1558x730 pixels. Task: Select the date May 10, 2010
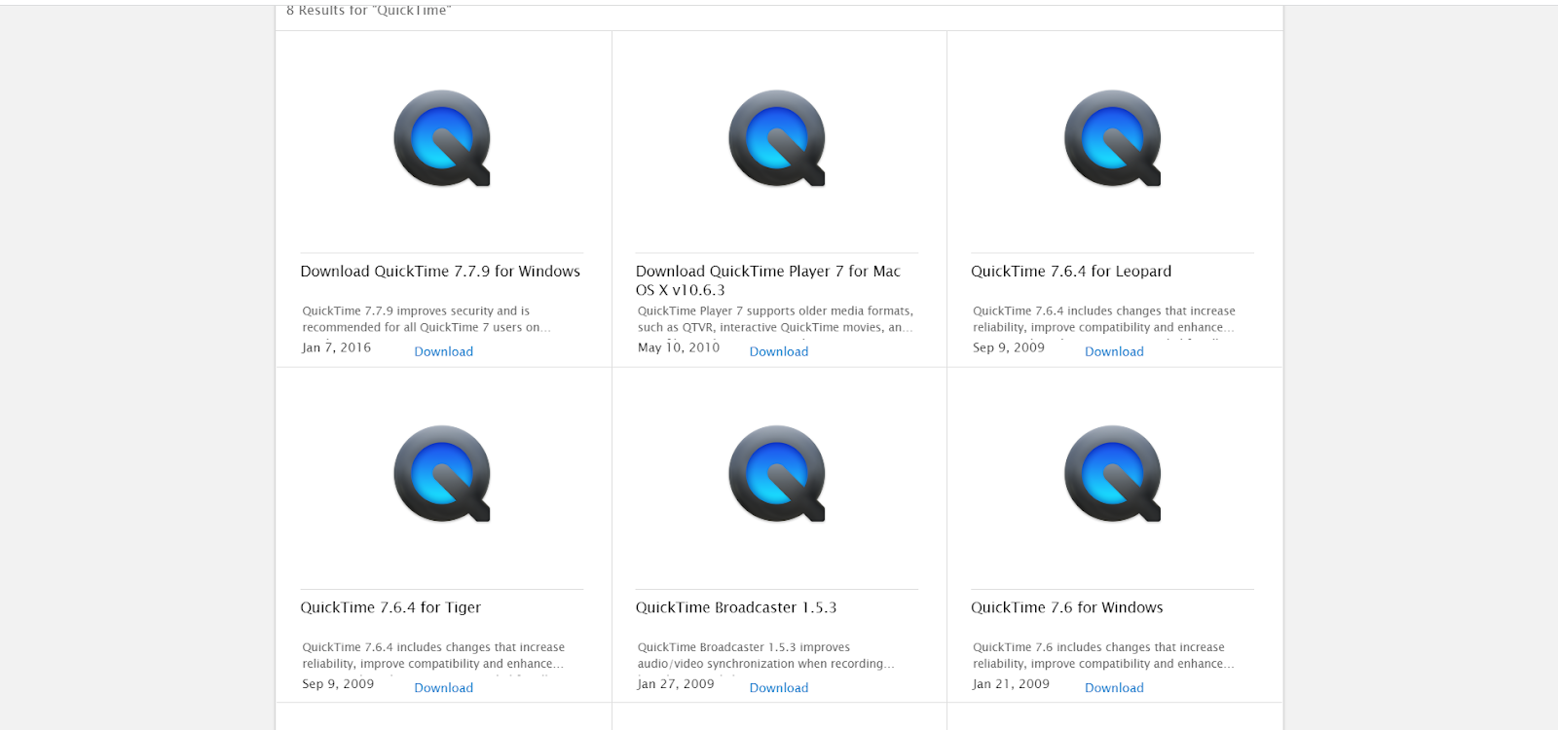click(x=679, y=347)
